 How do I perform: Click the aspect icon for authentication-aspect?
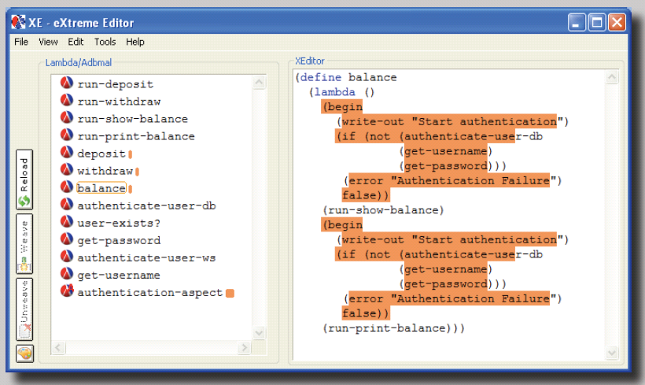(x=67, y=292)
